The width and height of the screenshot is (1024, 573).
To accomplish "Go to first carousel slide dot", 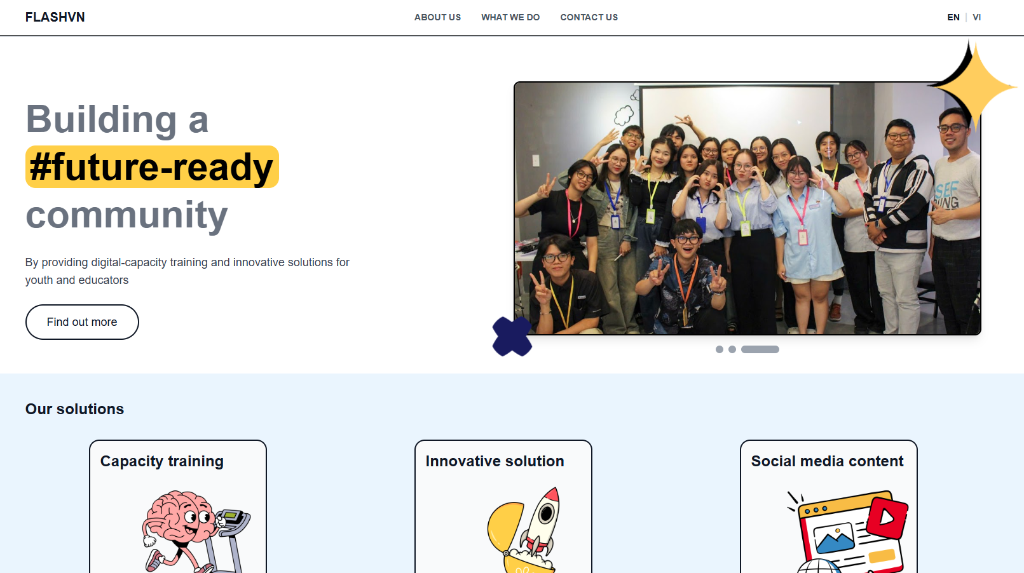I will coord(720,349).
